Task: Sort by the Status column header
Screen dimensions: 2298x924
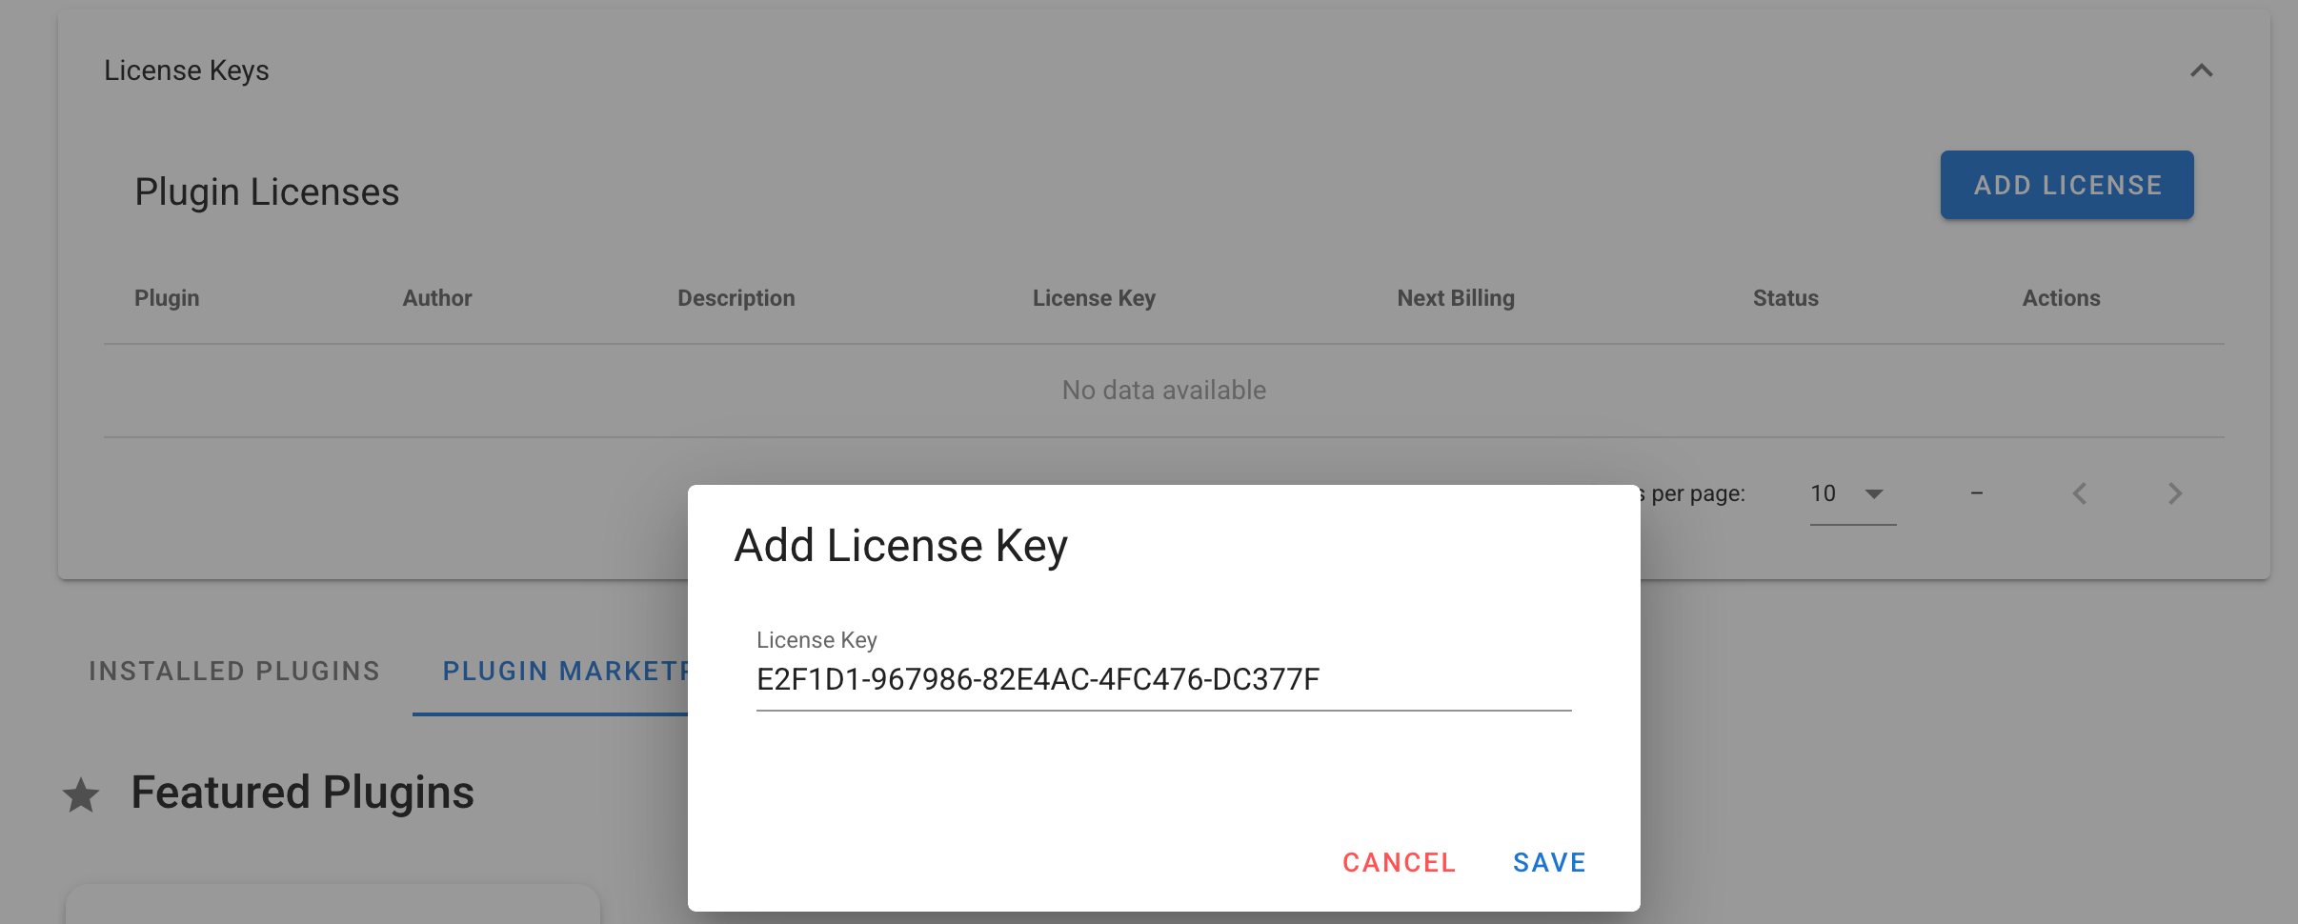Action: click(x=1785, y=298)
